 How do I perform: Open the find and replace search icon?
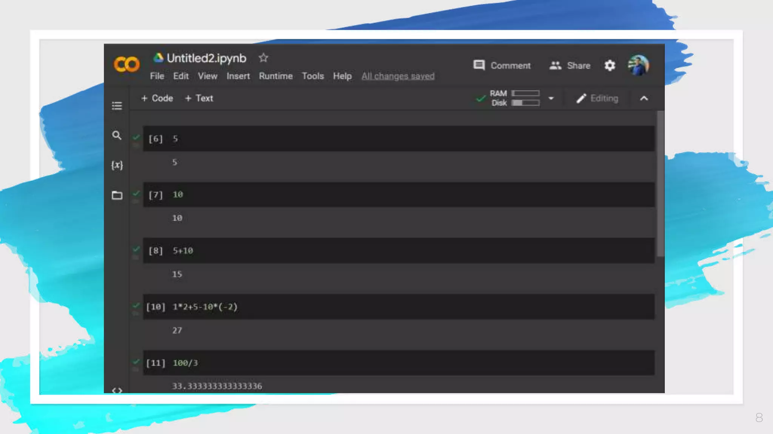pyautogui.click(x=117, y=135)
